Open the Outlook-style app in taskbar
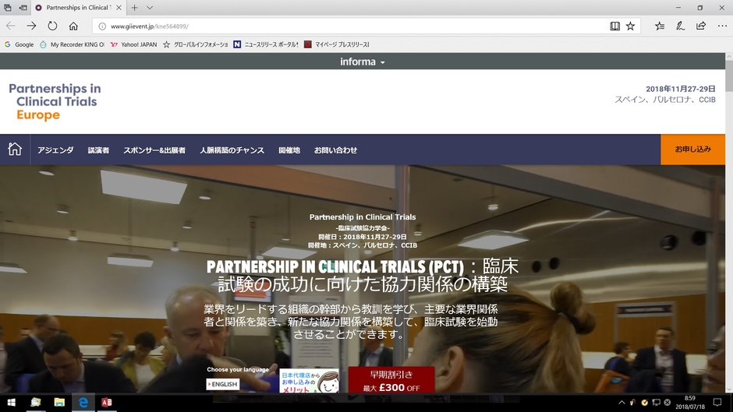The image size is (733, 412). pos(36,402)
